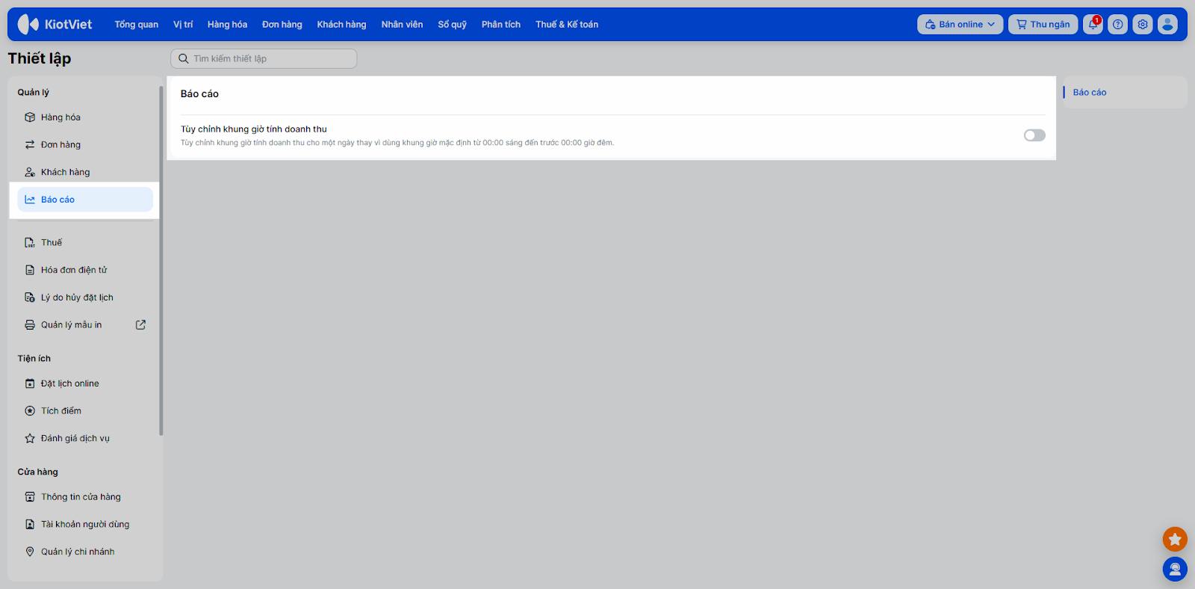This screenshot has height=589, width=1195.
Task: Open the Vị trí menu
Action: (x=183, y=25)
